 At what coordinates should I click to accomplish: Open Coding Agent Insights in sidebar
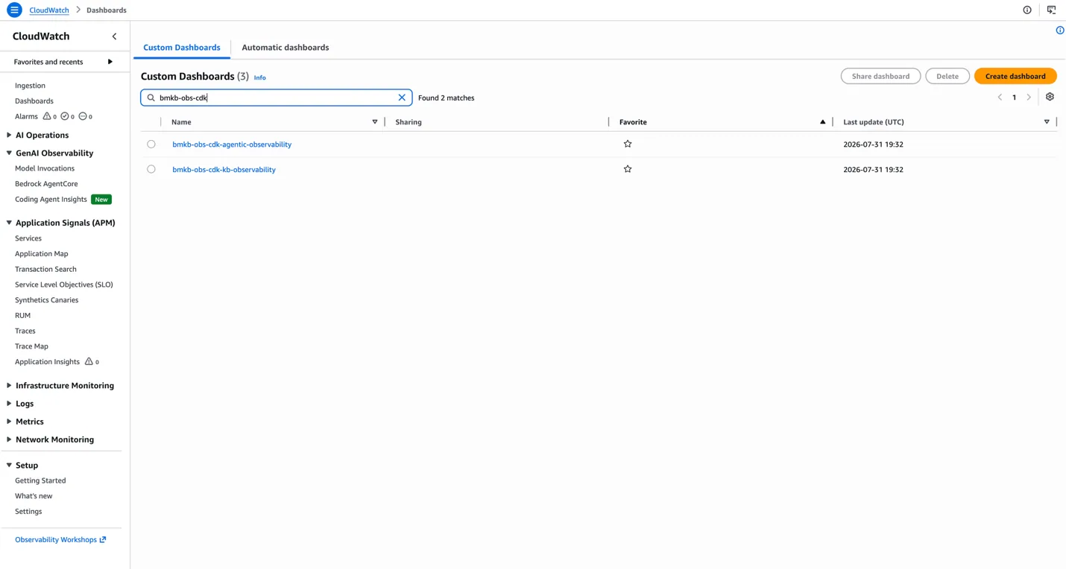pos(51,200)
